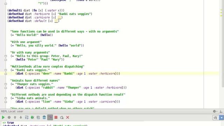Select REPL Local: user panel title

12,111
